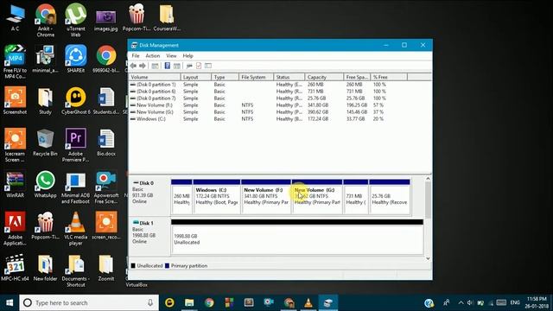Select the WhatsApp desktop shortcut
Screen dimensions: 553x311
tap(45, 184)
